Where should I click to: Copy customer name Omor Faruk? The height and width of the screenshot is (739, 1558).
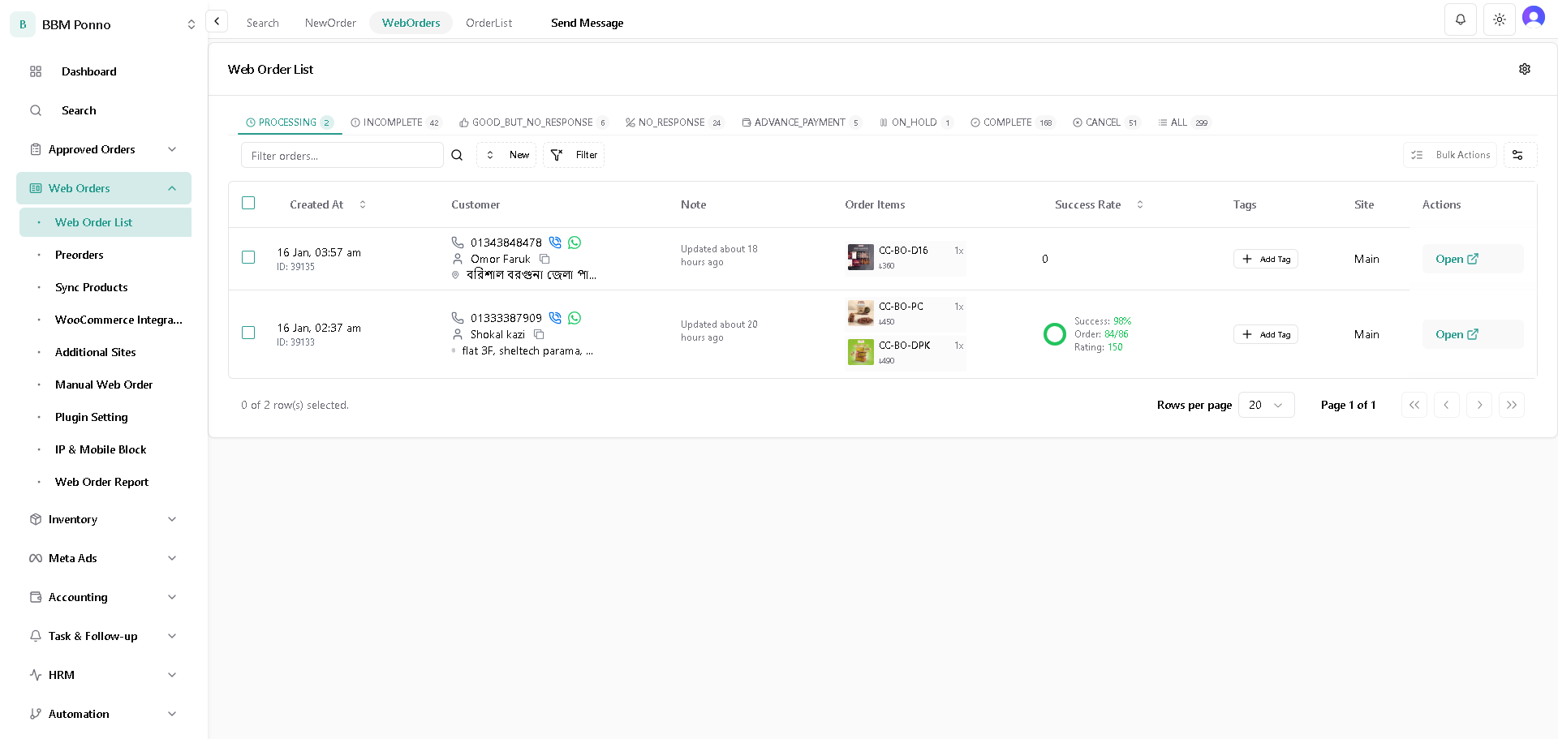pos(544,259)
